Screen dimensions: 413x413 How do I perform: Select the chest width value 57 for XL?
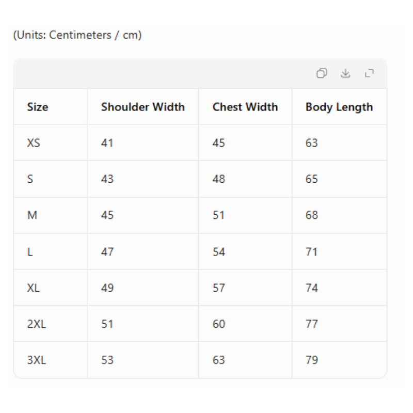point(219,288)
